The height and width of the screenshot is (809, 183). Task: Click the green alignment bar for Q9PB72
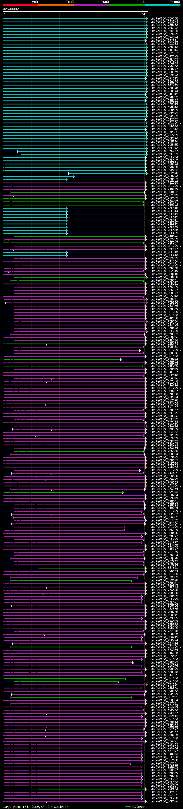pos(93,789)
